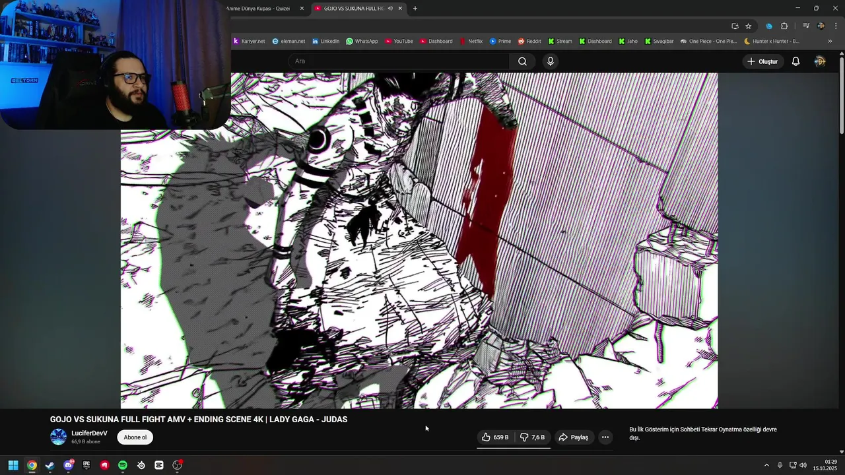Open Spotify from the taskbar
Screen dimensions: 845x475
pos(123,465)
